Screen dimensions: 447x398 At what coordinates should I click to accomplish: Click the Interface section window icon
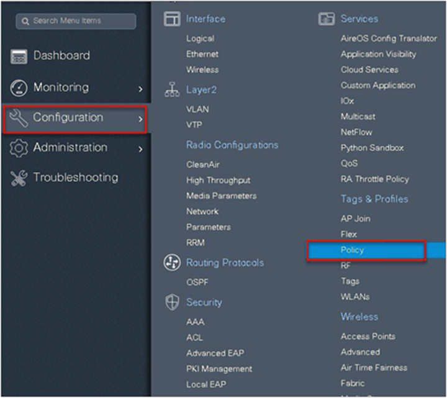[172, 19]
